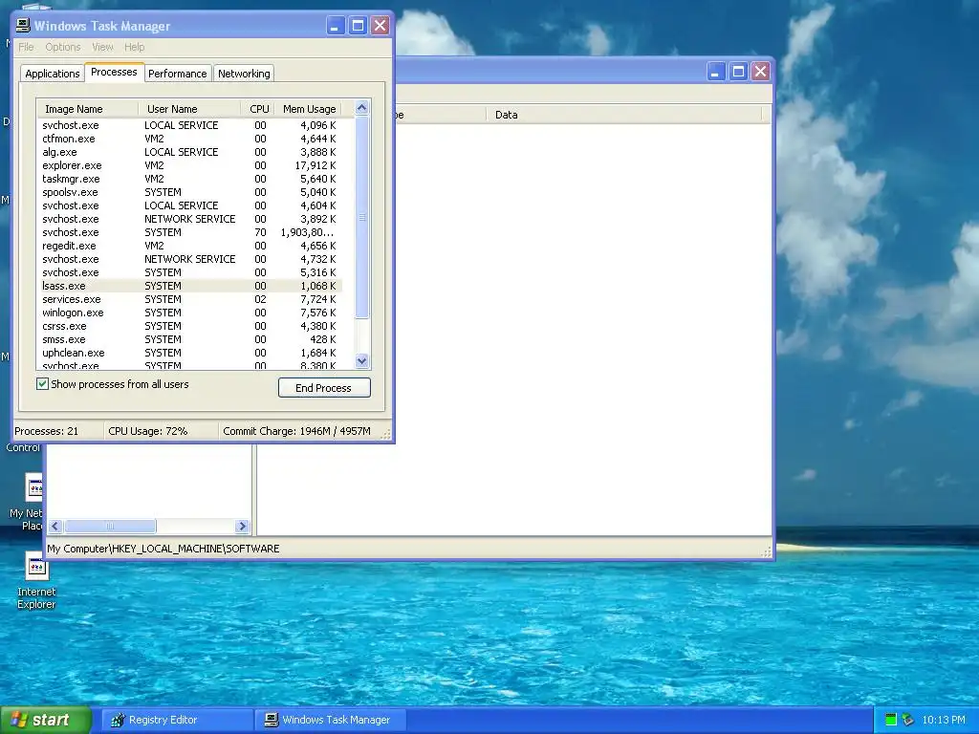Viewport: 979px width, 734px height.
Task: Select the Processes tab
Action: click(x=114, y=72)
